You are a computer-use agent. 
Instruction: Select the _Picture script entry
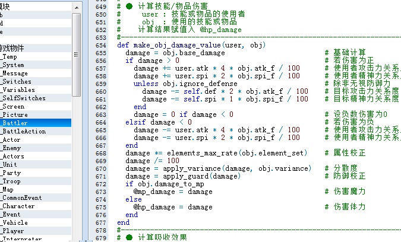pos(36,114)
